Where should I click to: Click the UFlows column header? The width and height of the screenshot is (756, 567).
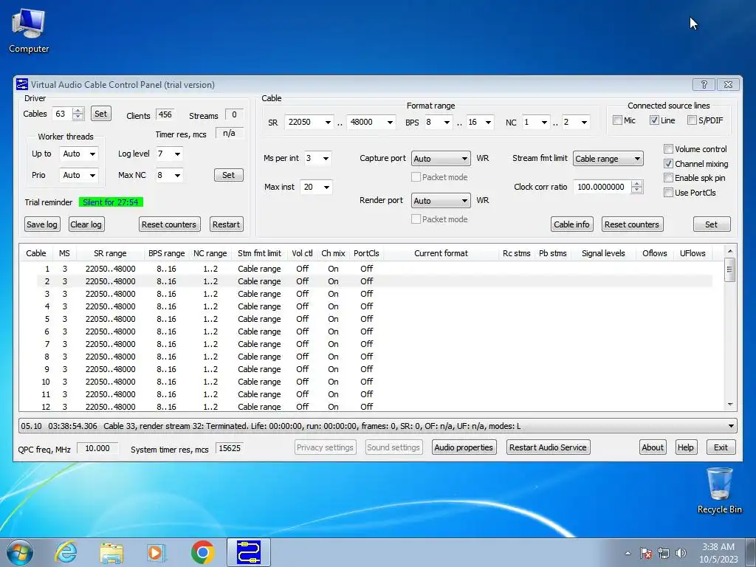[693, 253]
